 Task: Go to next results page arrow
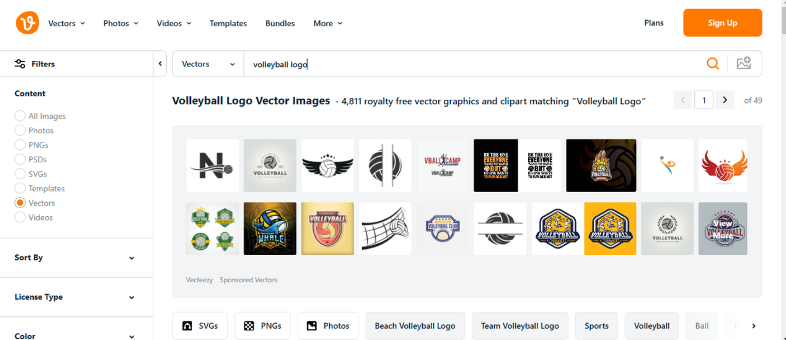point(725,100)
